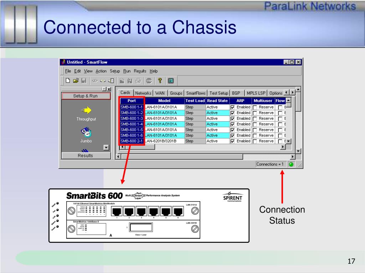Select port row SMB-600 2-1

click(x=132, y=141)
